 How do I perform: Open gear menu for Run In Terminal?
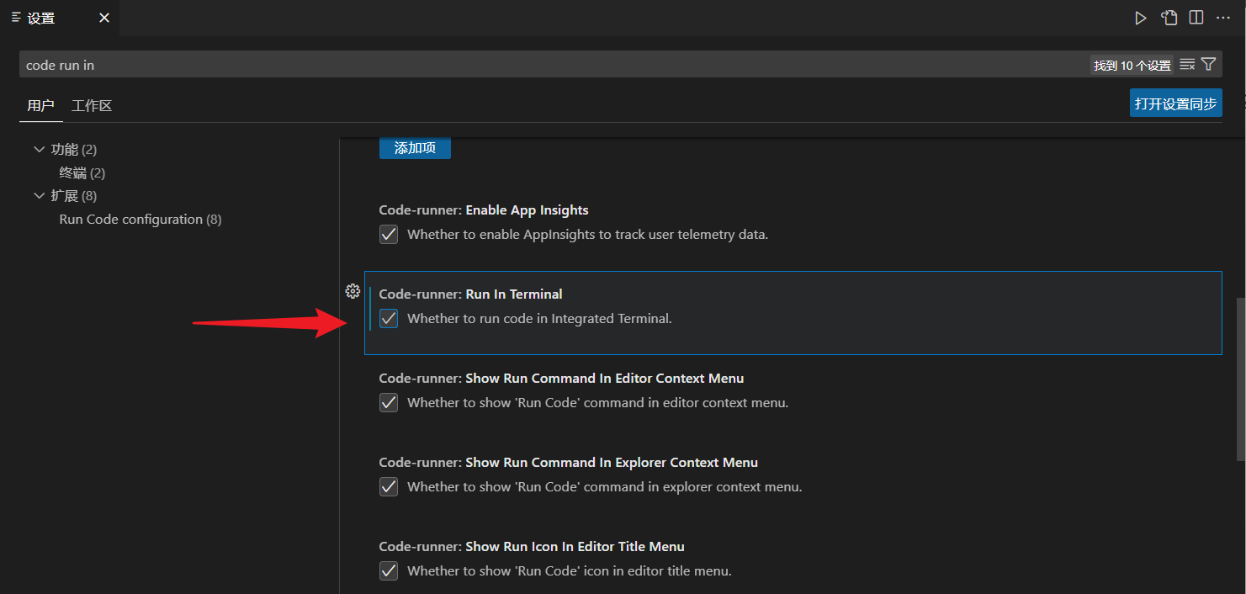click(353, 291)
